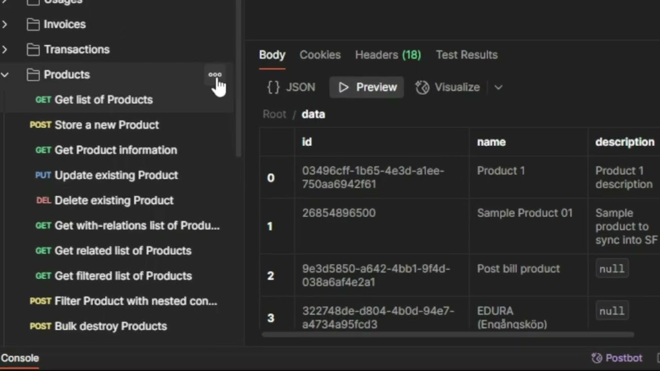Click the Visualize icon
Viewport: 660px width, 371px height.
(x=422, y=88)
